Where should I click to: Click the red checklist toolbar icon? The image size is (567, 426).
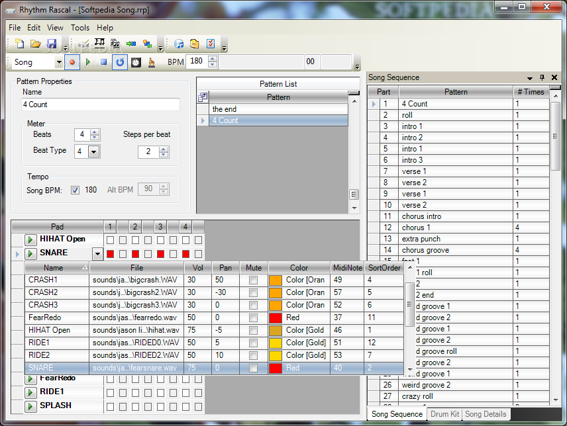pyautogui.click(x=211, y=44)
